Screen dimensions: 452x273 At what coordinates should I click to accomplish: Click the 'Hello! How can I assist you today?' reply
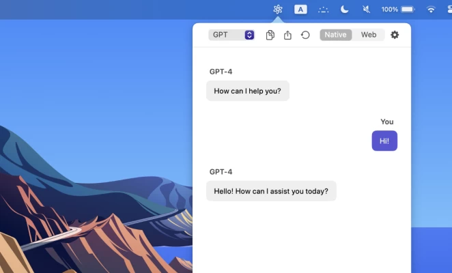tap(271, 191)
